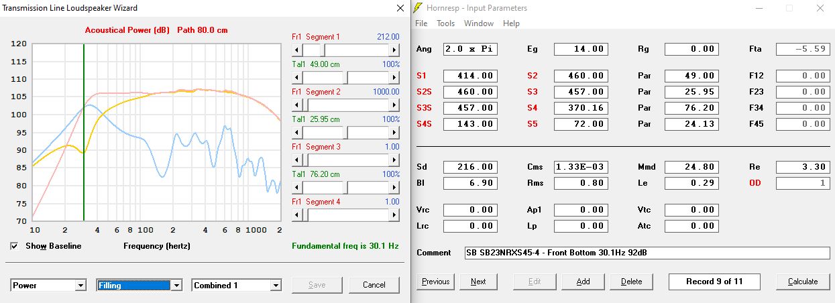Click the Mmd field 24.80
The height and width of the screenshot is (303, 835).
[x=691, y=167]
